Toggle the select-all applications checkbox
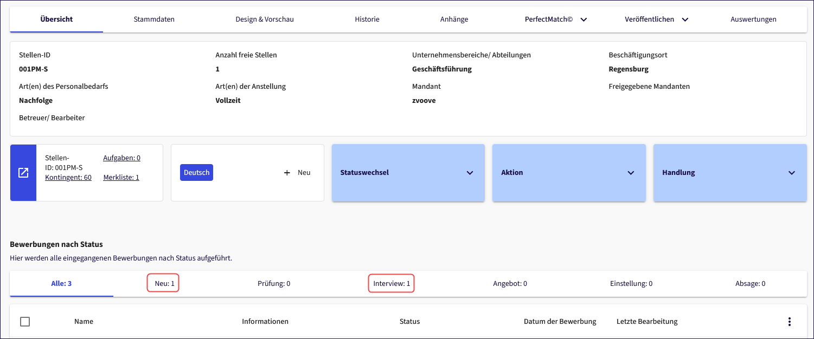This screenshot has width=814, height=339. point(25,322)
